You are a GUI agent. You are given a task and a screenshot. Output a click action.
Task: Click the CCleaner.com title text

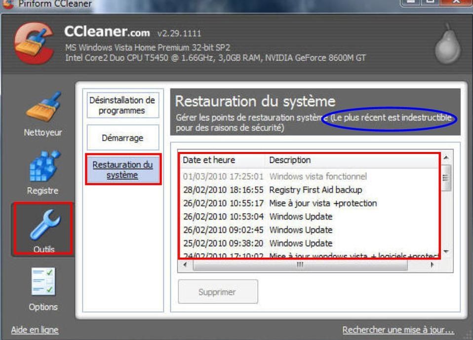coord(107,32)
